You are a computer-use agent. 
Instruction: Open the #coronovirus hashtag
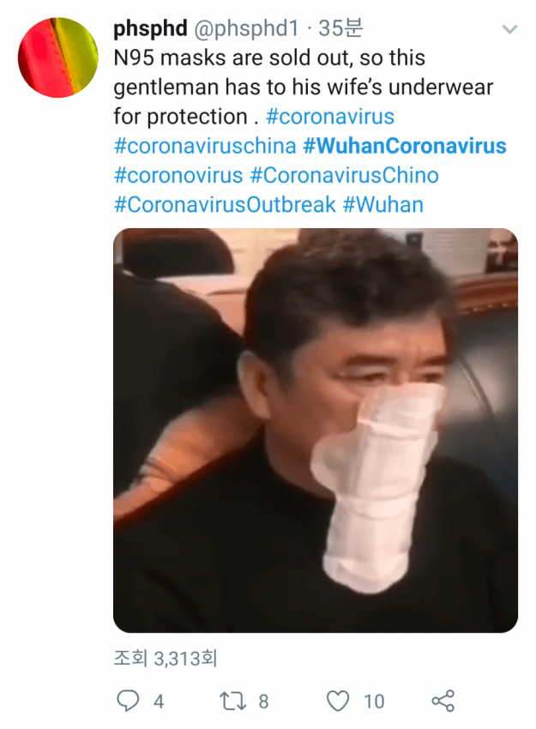178,175
